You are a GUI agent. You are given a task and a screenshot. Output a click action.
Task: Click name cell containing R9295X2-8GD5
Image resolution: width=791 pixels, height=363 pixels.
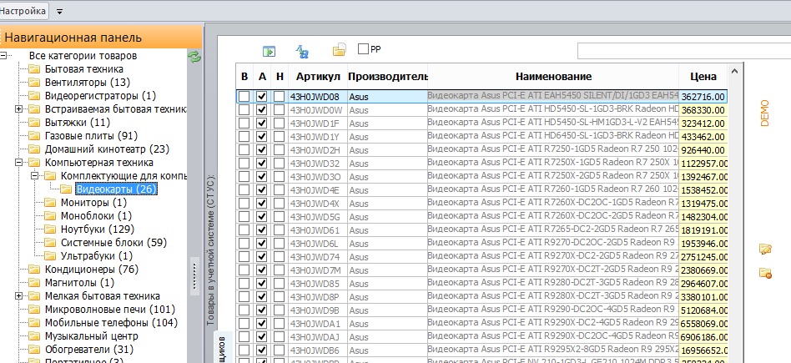coord(553,350)
